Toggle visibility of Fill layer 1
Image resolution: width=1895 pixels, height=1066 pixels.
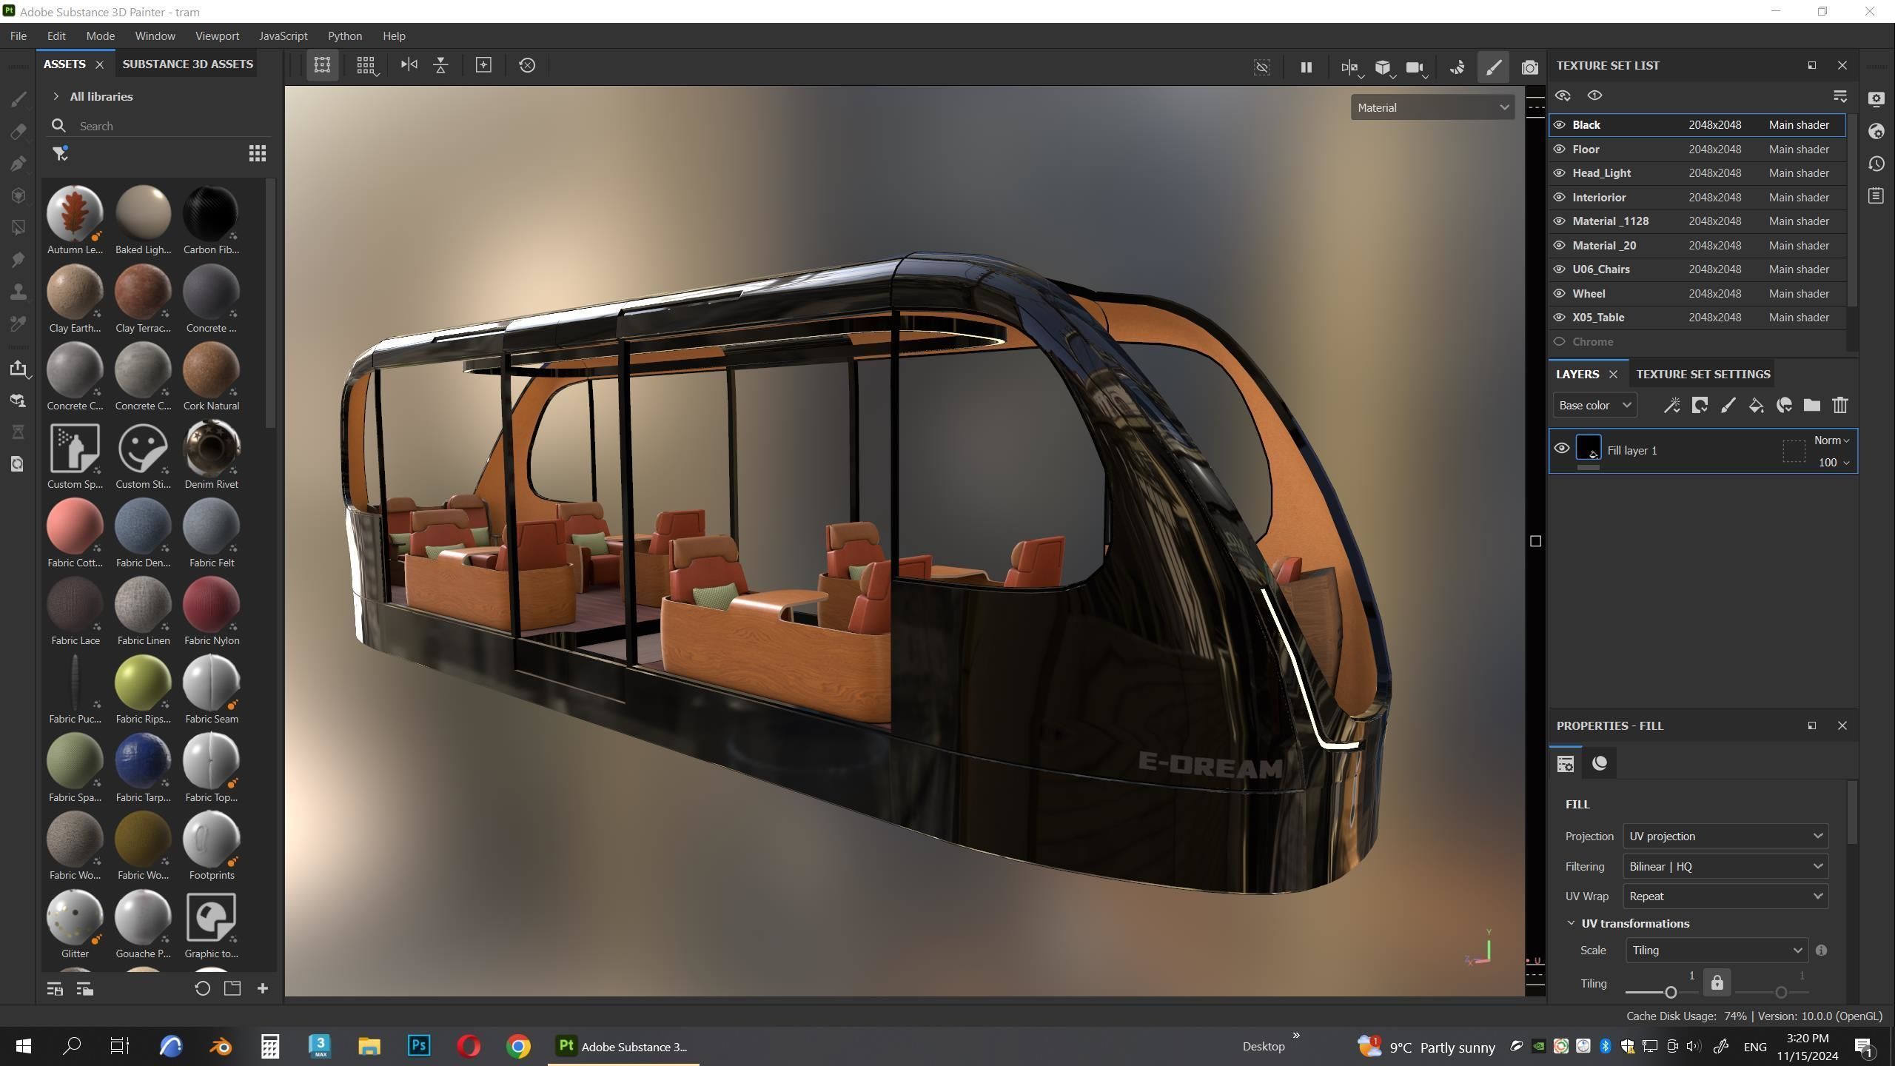(1561, 449)
